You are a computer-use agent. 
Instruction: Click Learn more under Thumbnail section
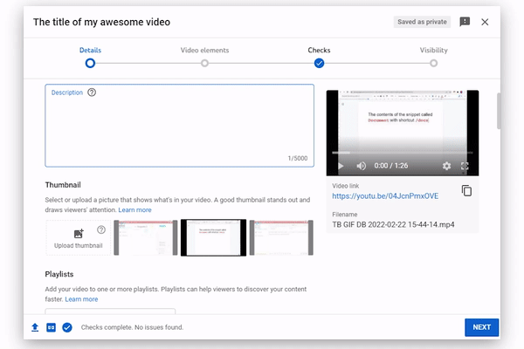pyautogui.click(x=134, y=210)
